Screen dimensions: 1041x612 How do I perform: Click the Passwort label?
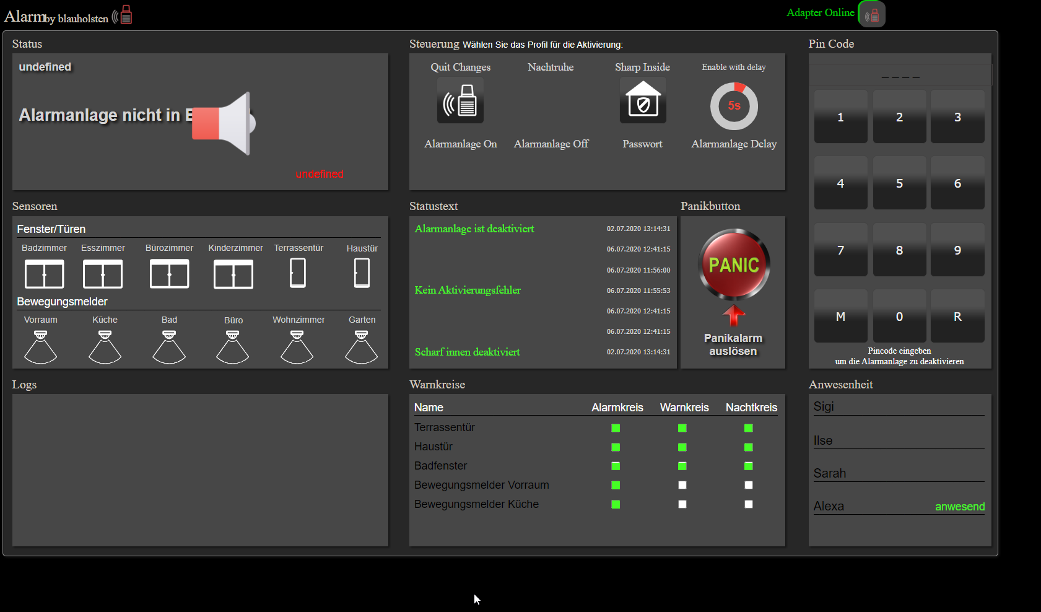tap(642, 144)
